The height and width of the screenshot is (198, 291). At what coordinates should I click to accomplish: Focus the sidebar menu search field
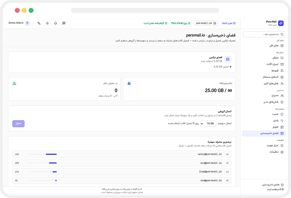tap(264, 34)
